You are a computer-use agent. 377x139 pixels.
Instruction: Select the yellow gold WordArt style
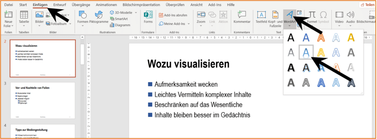click(x=351, y=37)
